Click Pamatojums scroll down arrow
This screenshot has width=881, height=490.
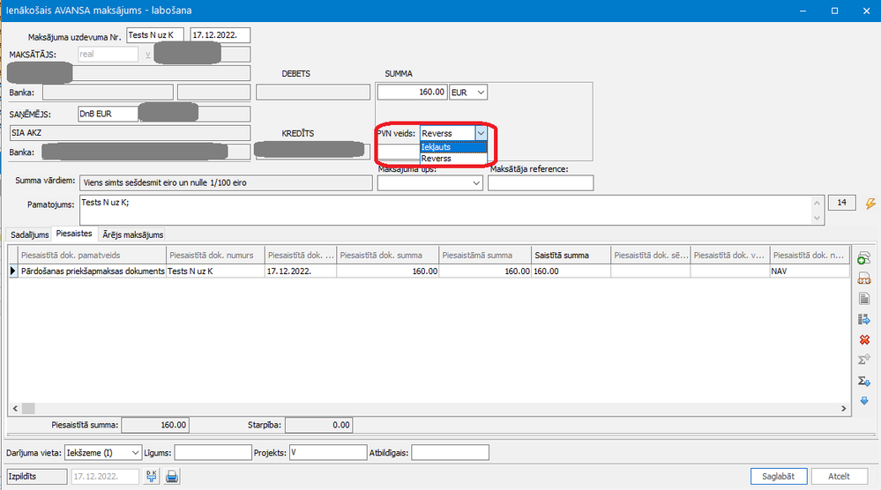tap(817, 218)
